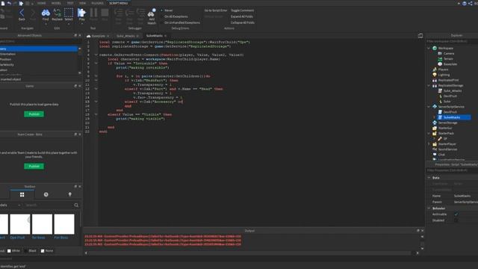Collapse the Workspace tree node

coord(429,48)
